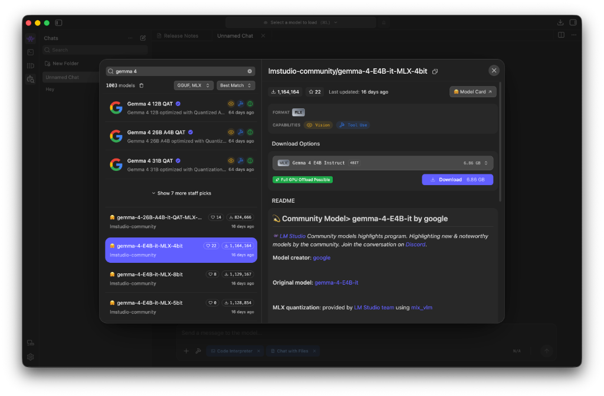Open the google model creator link
The height and width of the screenshot is (396, 604).
[321, 258]
